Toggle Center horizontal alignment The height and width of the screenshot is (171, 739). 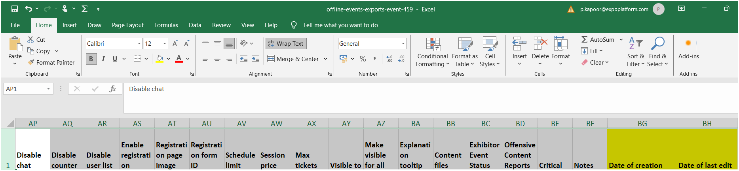217,59
